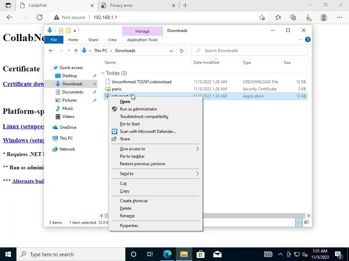Click the Not secure warning icon
Viewport: 349px width, 261px height.
click(x=57, y=17)
